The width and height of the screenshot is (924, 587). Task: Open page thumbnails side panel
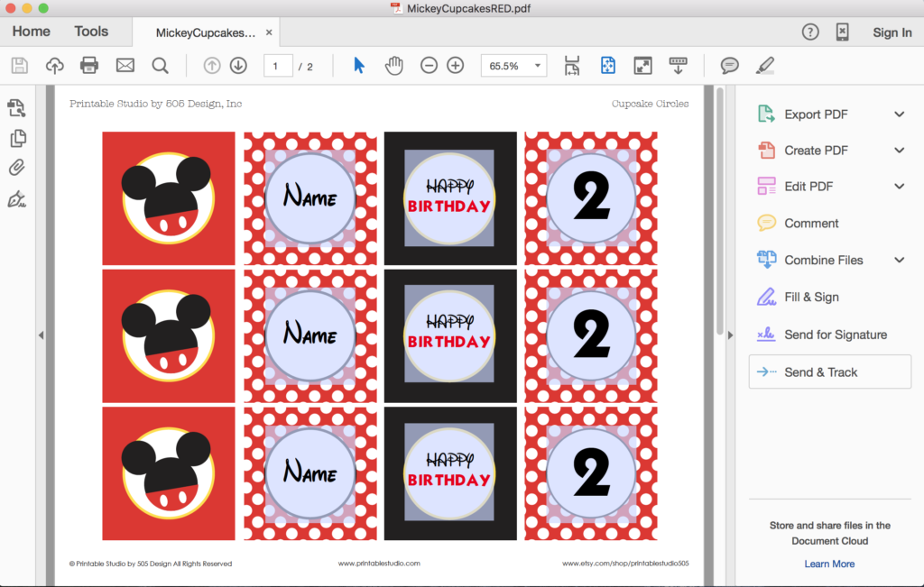point(16,107)
